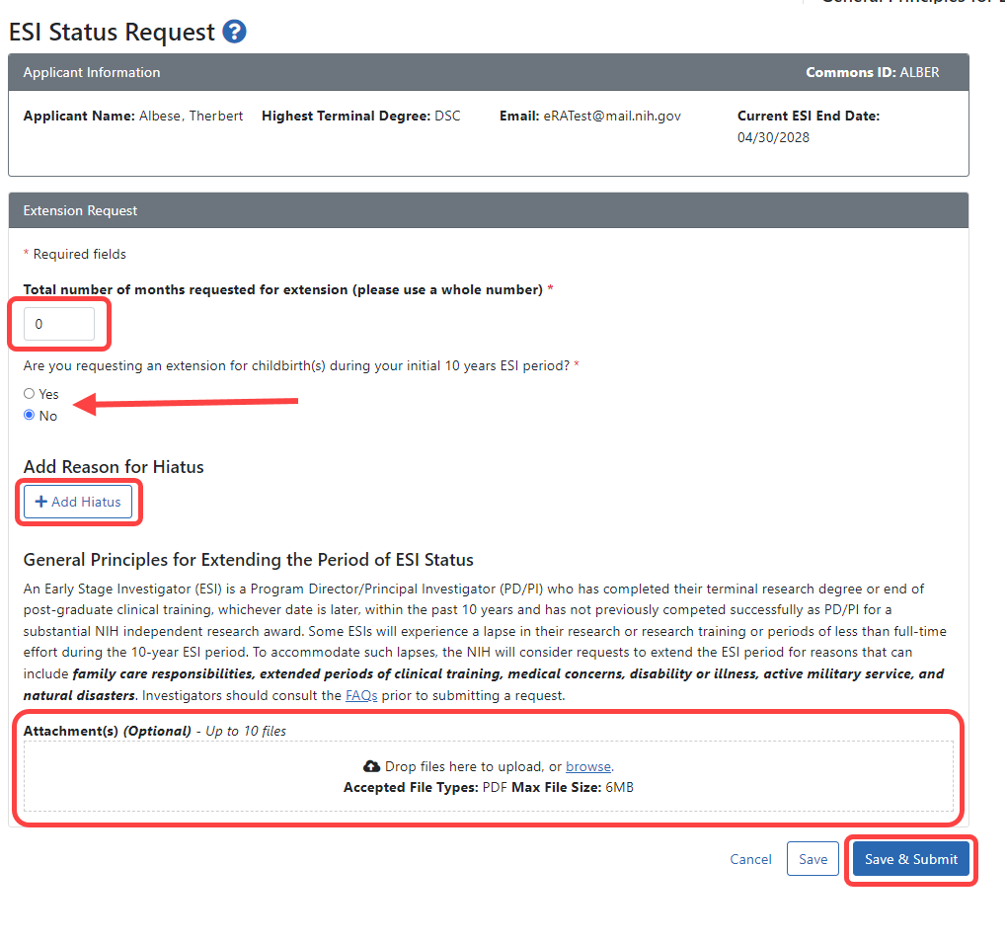
Task: Click the Cancel link
Action: [750, 859]
